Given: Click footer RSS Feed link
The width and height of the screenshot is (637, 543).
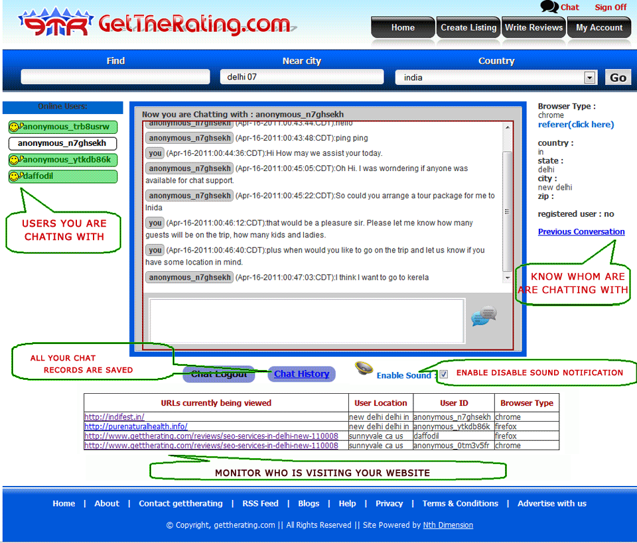Looking at the screenshot, I should pyautogui.click(x=260, y=504).
